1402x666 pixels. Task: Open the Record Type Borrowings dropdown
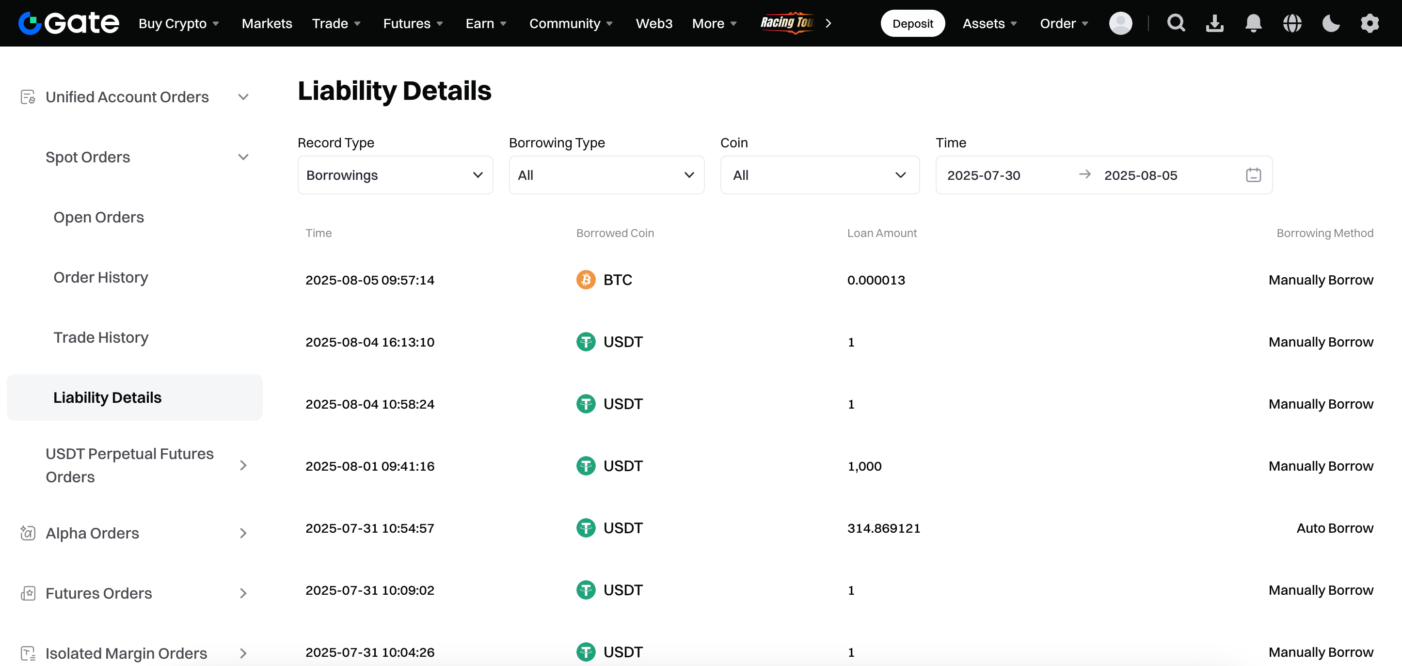395,175
